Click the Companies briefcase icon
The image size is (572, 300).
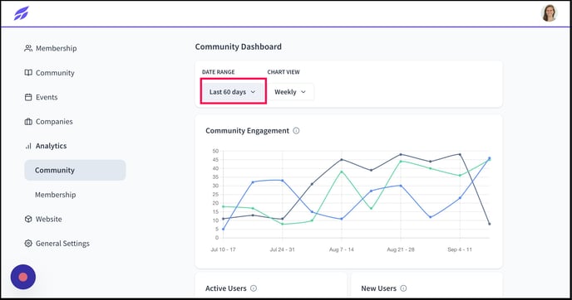pos(28,122)
